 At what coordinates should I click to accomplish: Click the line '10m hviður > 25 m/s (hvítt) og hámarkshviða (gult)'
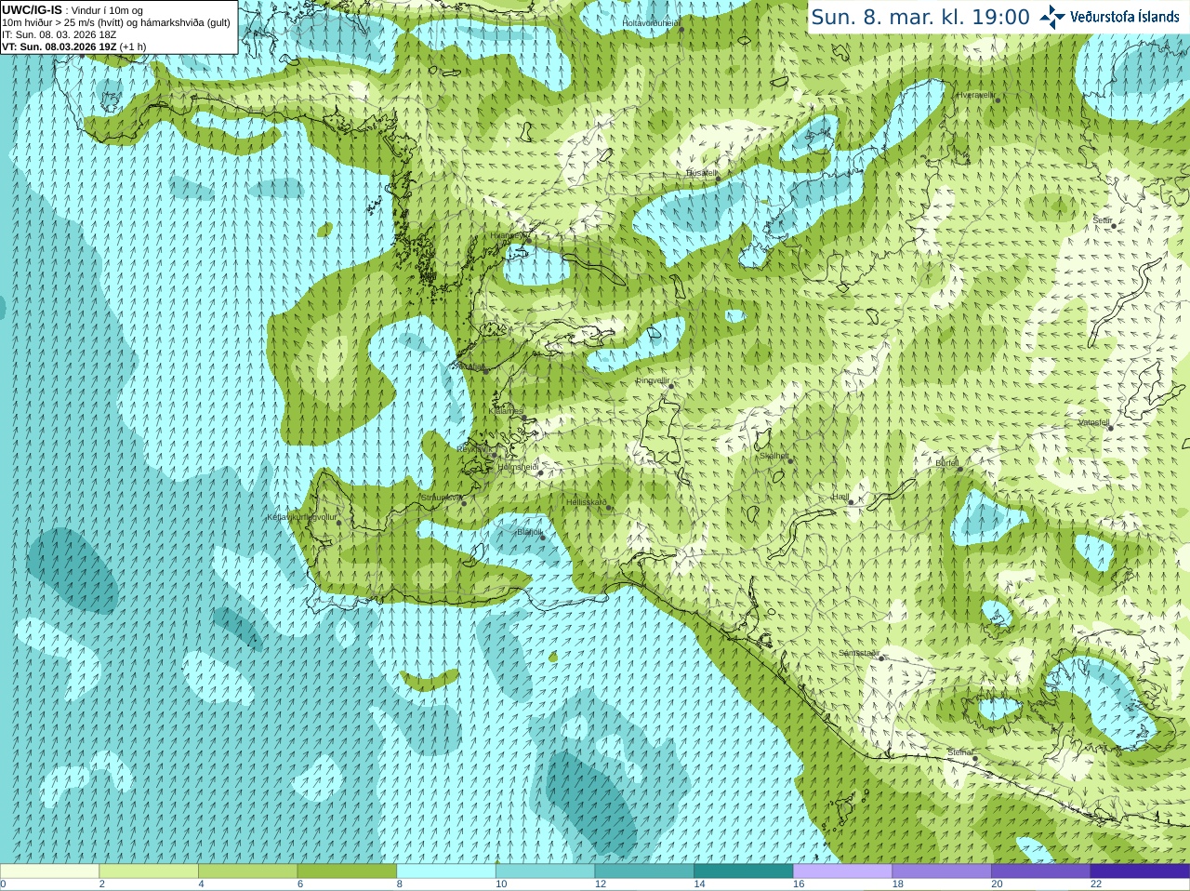116,22
